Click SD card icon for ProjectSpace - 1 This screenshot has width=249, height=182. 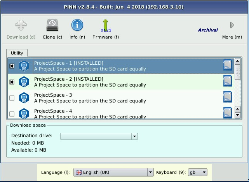(x=228, y=65)
